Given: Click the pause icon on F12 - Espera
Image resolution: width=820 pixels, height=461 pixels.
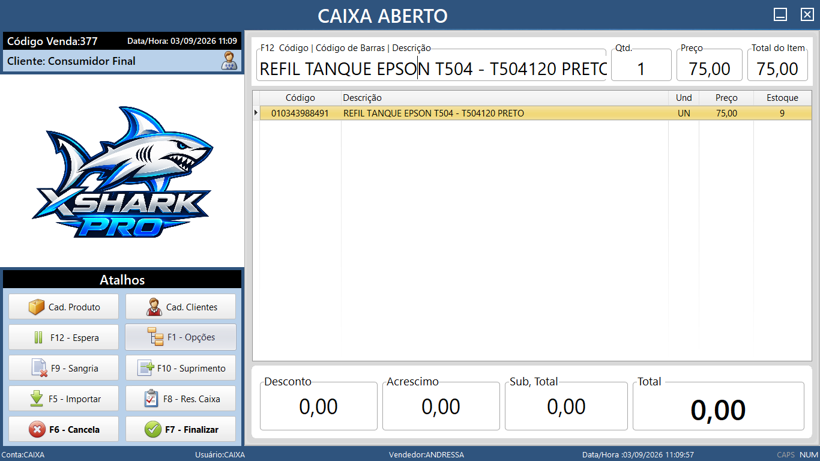Looking at the screenshot, I should [38, 337].
